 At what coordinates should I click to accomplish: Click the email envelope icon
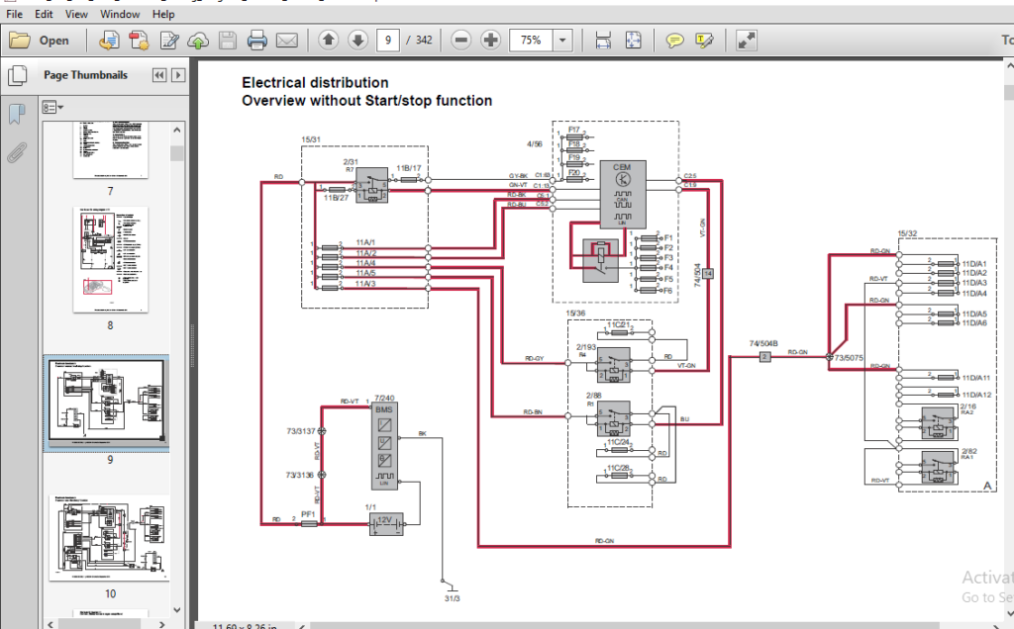tap(286, 41)
